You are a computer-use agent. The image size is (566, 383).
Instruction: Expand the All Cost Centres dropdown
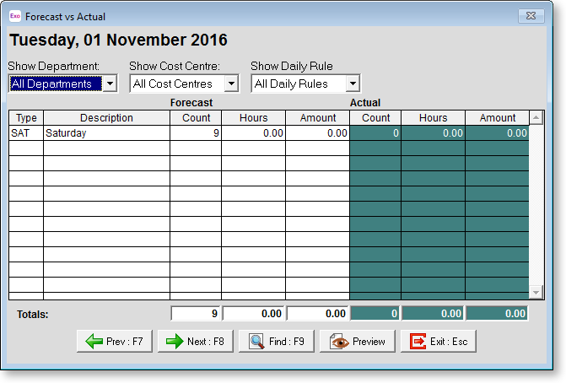(x=231, y=84)
